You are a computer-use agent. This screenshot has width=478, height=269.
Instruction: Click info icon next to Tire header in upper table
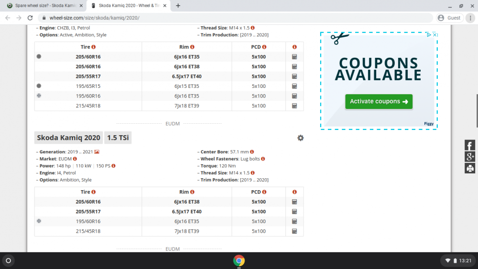pyautogui.click(x=94, y=47)
